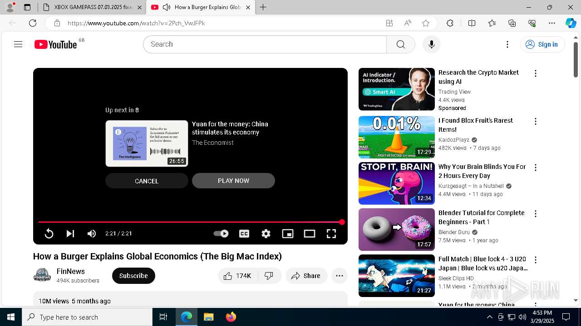
Task: Open options for I Found Blox Fruit's video
Action: click(x=536, y=121)
